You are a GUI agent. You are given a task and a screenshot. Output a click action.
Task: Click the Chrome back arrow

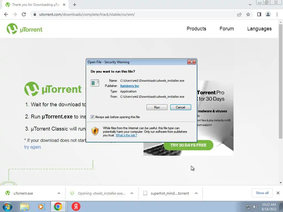click(x=6, y=14)
